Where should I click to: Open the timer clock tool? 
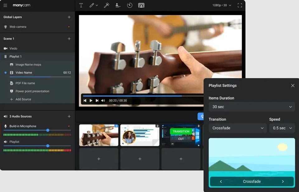coord(130,5)
